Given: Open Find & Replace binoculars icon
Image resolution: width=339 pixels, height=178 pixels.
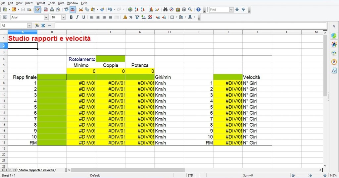Looking at the screenshot, I should pos(166,10).
